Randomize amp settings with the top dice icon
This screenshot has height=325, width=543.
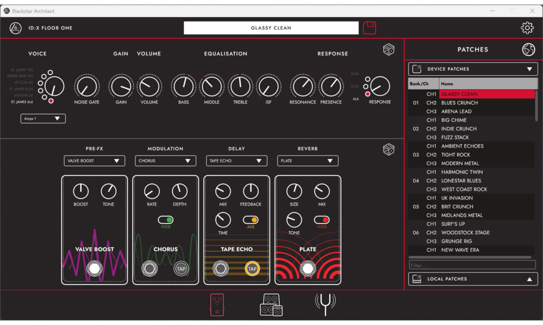pos(389,50)
